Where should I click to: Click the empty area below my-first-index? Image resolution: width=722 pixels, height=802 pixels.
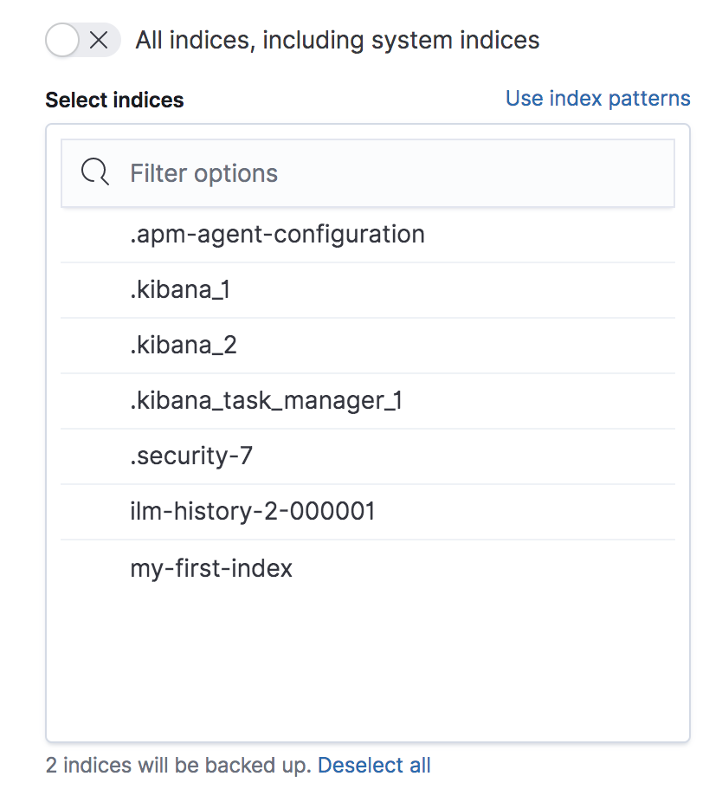367,658
